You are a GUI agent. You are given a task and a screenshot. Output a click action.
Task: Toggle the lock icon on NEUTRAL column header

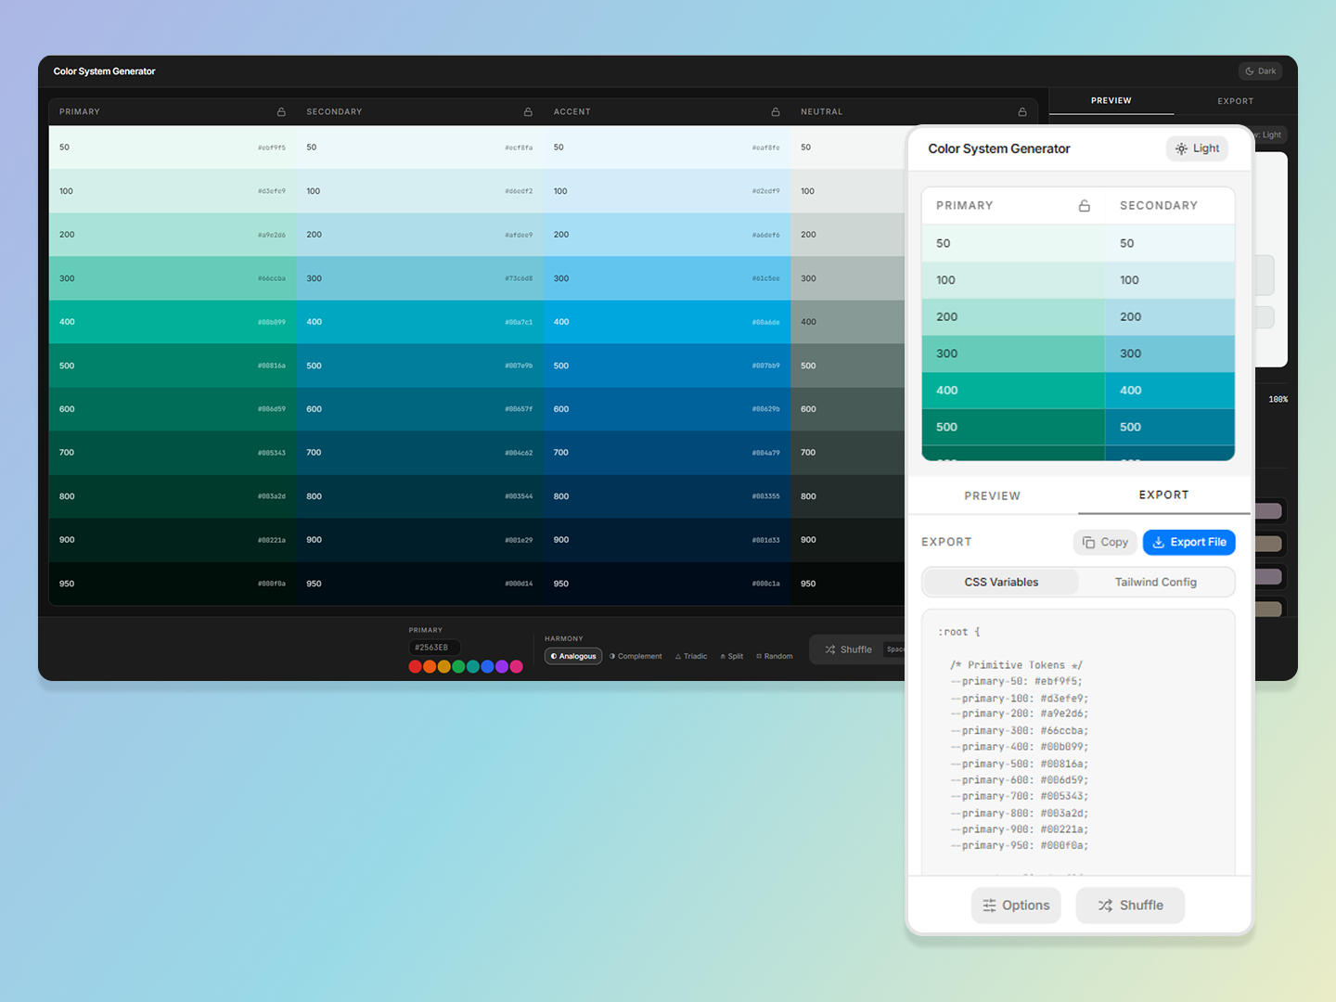click(x=1022, y=111)
